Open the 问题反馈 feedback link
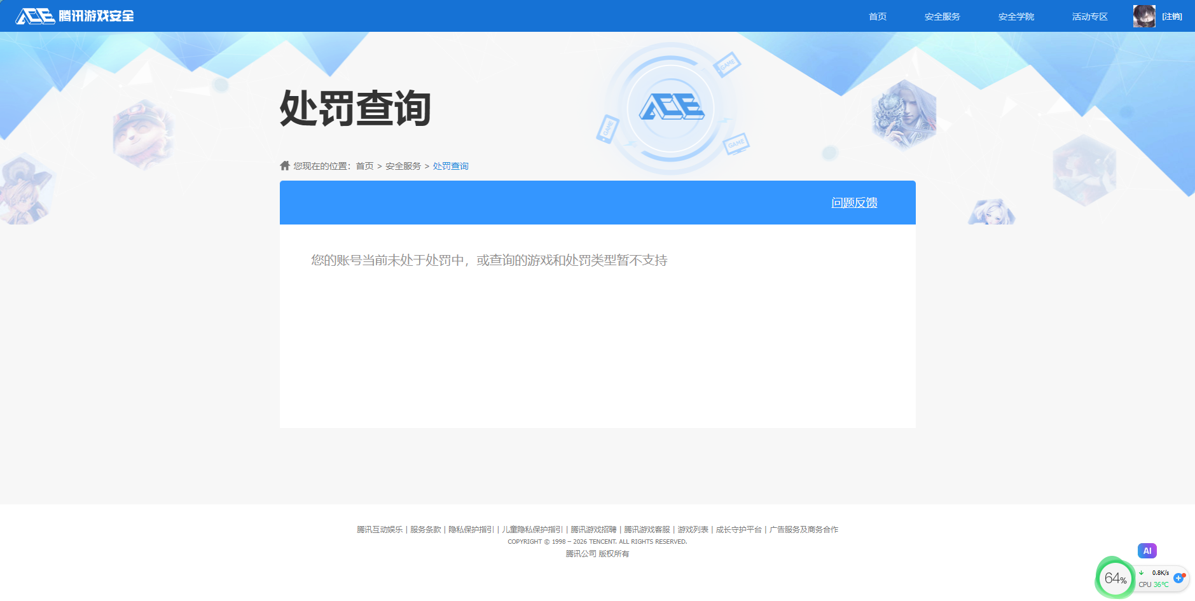The width and height of the screenshot is (1195, 601). (x=854, y=202)
